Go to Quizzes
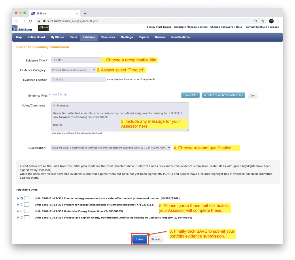 tap(160, 37)
